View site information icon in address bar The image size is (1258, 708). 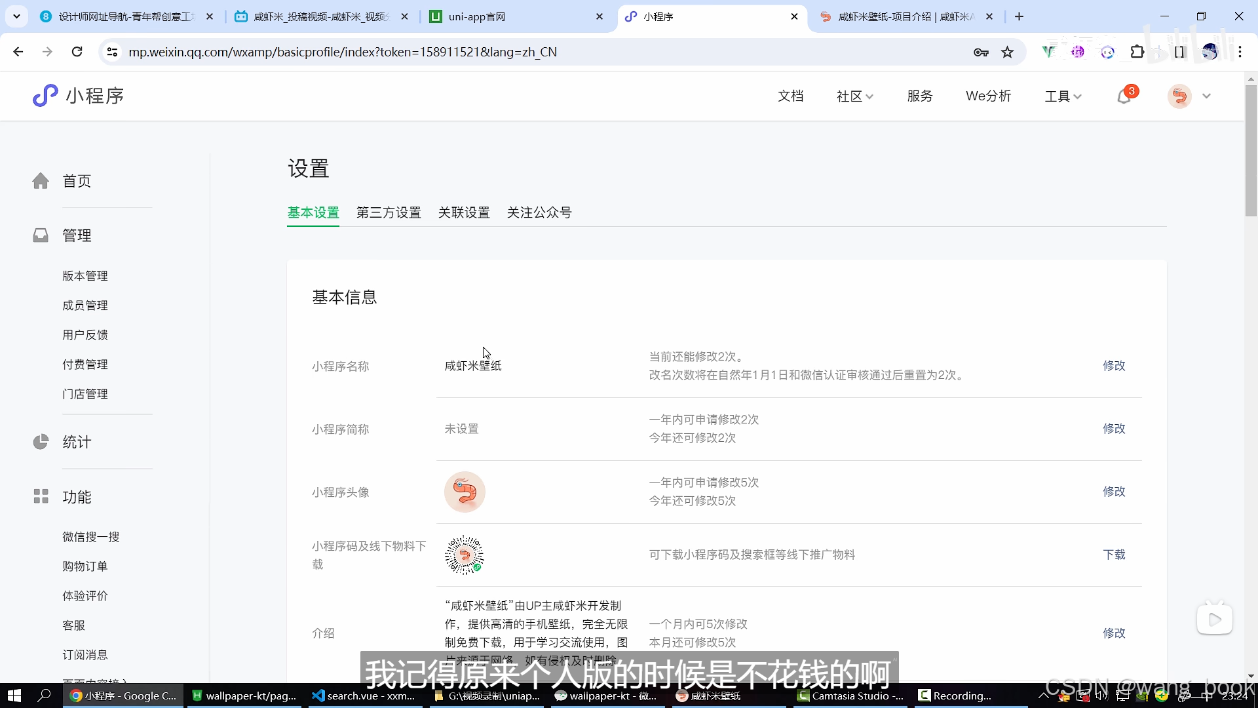pos(112,52)
